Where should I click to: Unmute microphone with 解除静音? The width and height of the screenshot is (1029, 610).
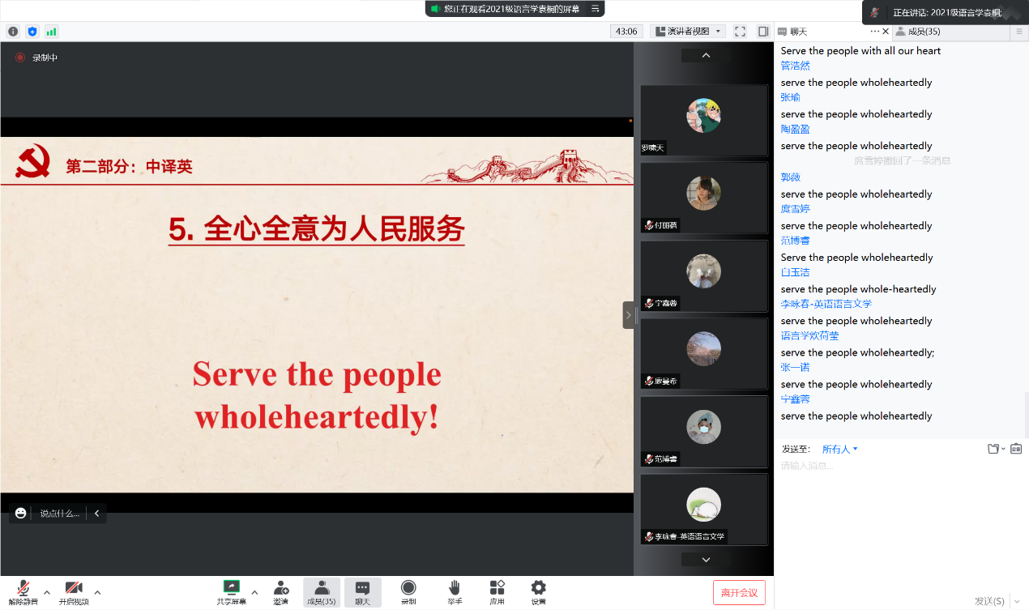tap(23, 588)
